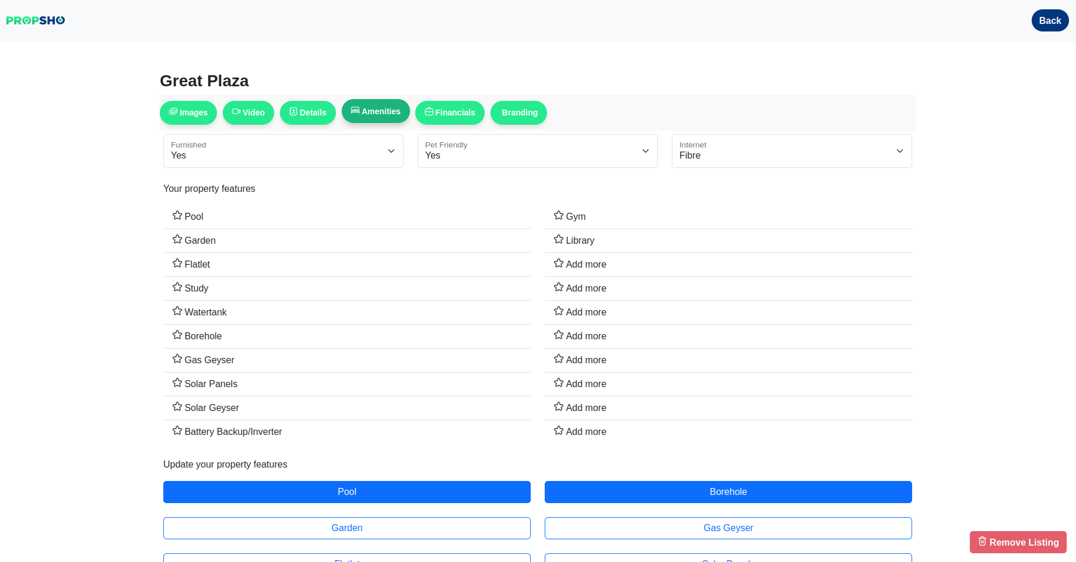Toggle the blue Pool feature button

(x=347, y=492)
